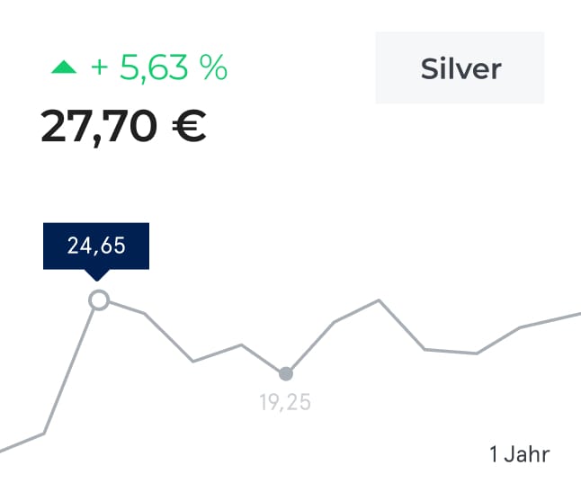581x492 pixels.
Task: Click the small bump just left of gray dot
Action: click(x=241, y=344)
